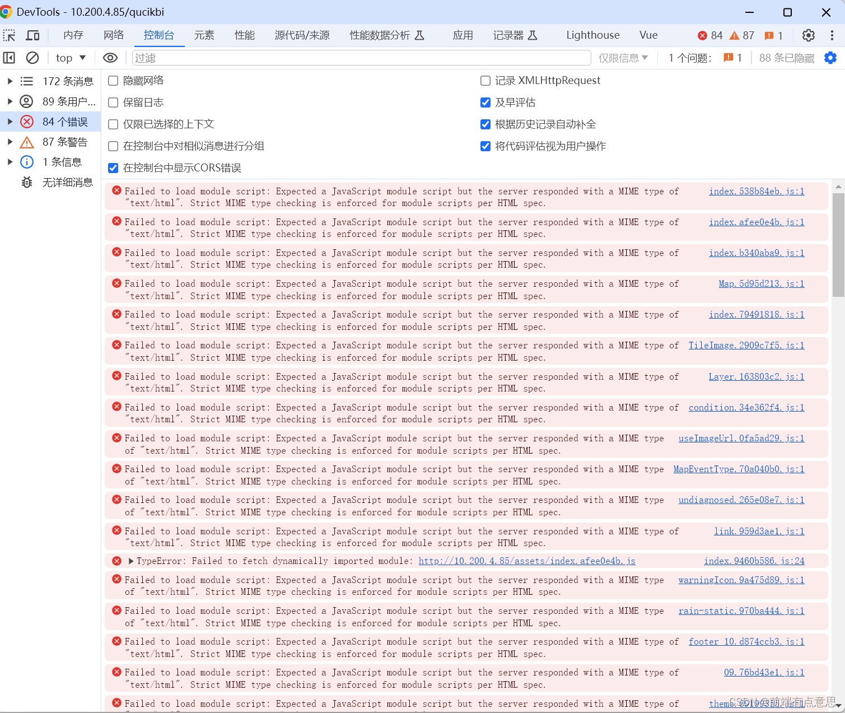Open the 源代码/来源 tab
Viewport: 845px width, 713px height.
coord(302,35)
